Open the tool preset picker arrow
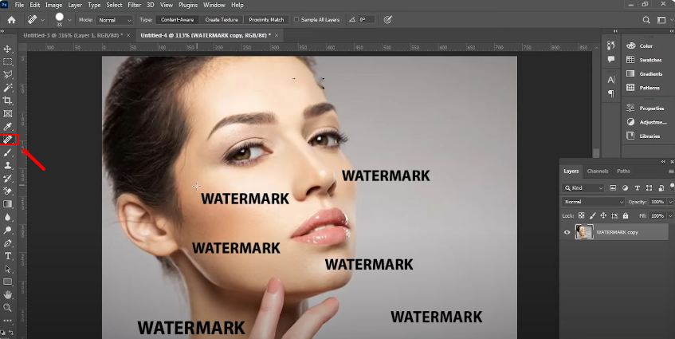The image size is (675, 339). tap(42, 20)
